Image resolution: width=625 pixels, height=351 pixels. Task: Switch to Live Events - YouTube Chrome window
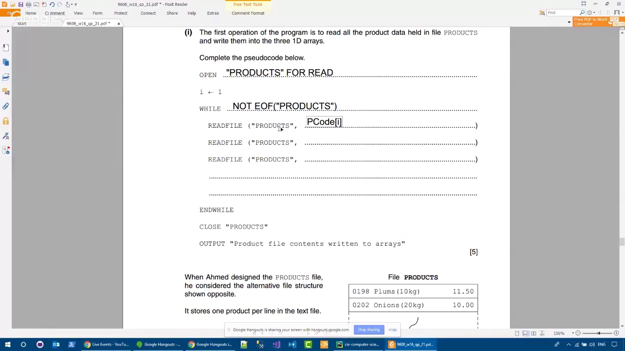click(105, 345)
